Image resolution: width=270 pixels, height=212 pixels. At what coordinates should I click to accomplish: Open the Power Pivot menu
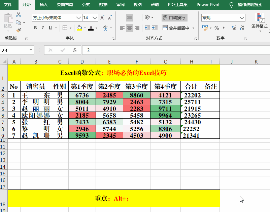[208, 5]
